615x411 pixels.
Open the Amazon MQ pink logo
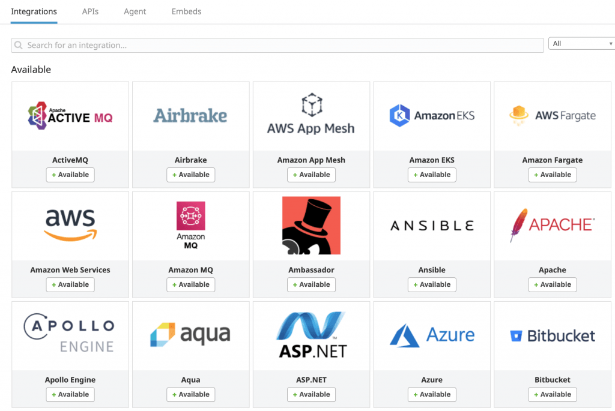pyautogui.click(x=190, y=225)
